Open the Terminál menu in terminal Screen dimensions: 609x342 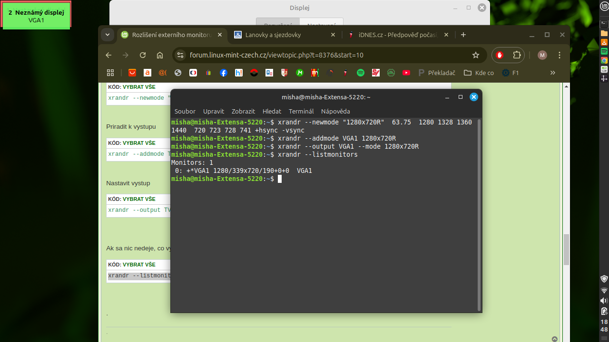click(301, 111)
